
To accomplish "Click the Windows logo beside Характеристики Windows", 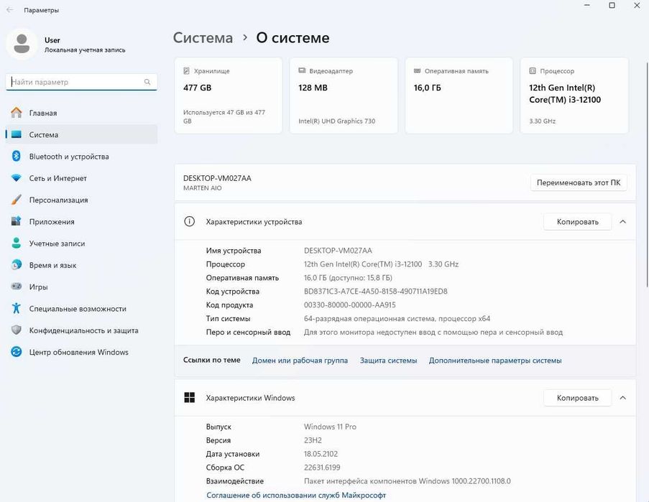I will pyautogui.click(x=189, y=397).
